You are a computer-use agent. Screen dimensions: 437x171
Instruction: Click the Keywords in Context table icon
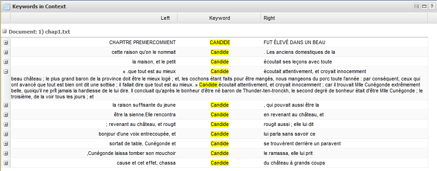coord(7,6)
